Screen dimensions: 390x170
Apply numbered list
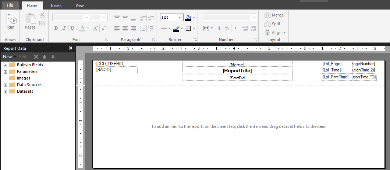tap(151, 28)
